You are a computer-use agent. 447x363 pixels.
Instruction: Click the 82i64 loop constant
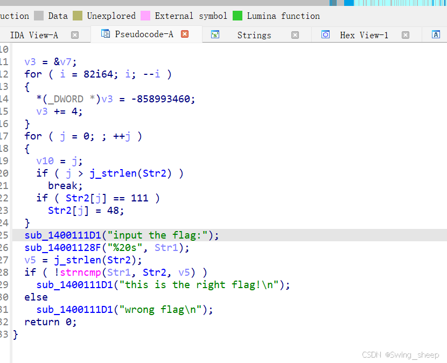click(99, 74)
